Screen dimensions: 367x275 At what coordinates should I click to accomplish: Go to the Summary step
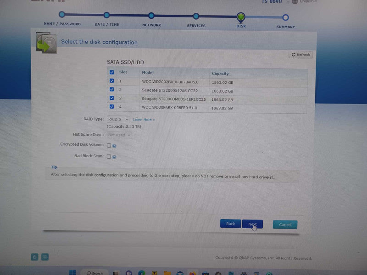[285, 17]
